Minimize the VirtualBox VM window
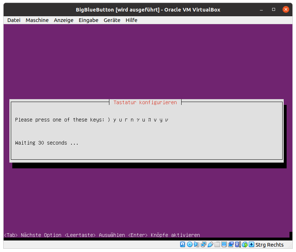This screenshot has height=252, width=296. pos(261,10)
